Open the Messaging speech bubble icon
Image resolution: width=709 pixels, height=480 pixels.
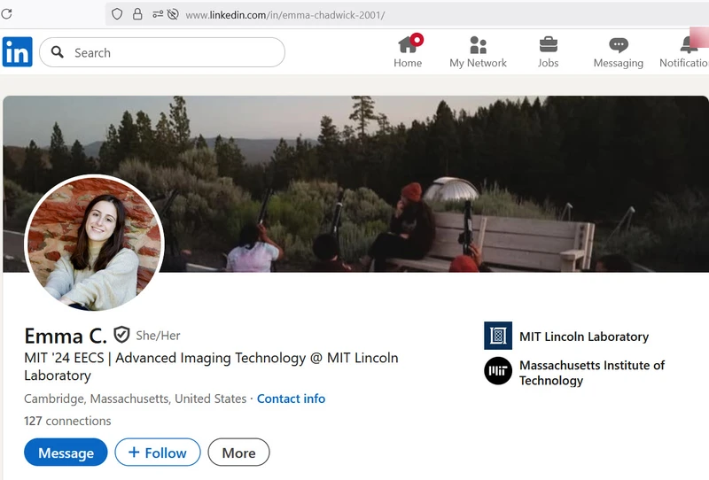coord(618,44)
